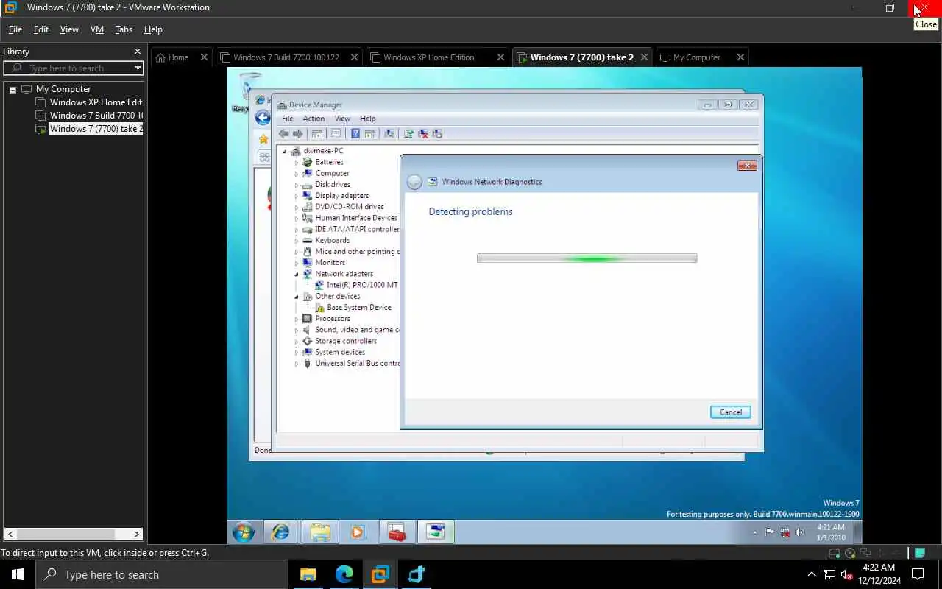Image resolution: width=942 pixels, height=589 pixels.
Task: Select Windows 7 Build 7700 in Library tree
Action: [x=96, y=116]
